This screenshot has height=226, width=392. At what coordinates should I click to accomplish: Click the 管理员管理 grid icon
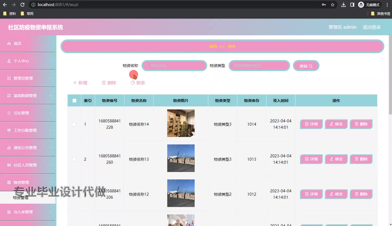(9, 78)
